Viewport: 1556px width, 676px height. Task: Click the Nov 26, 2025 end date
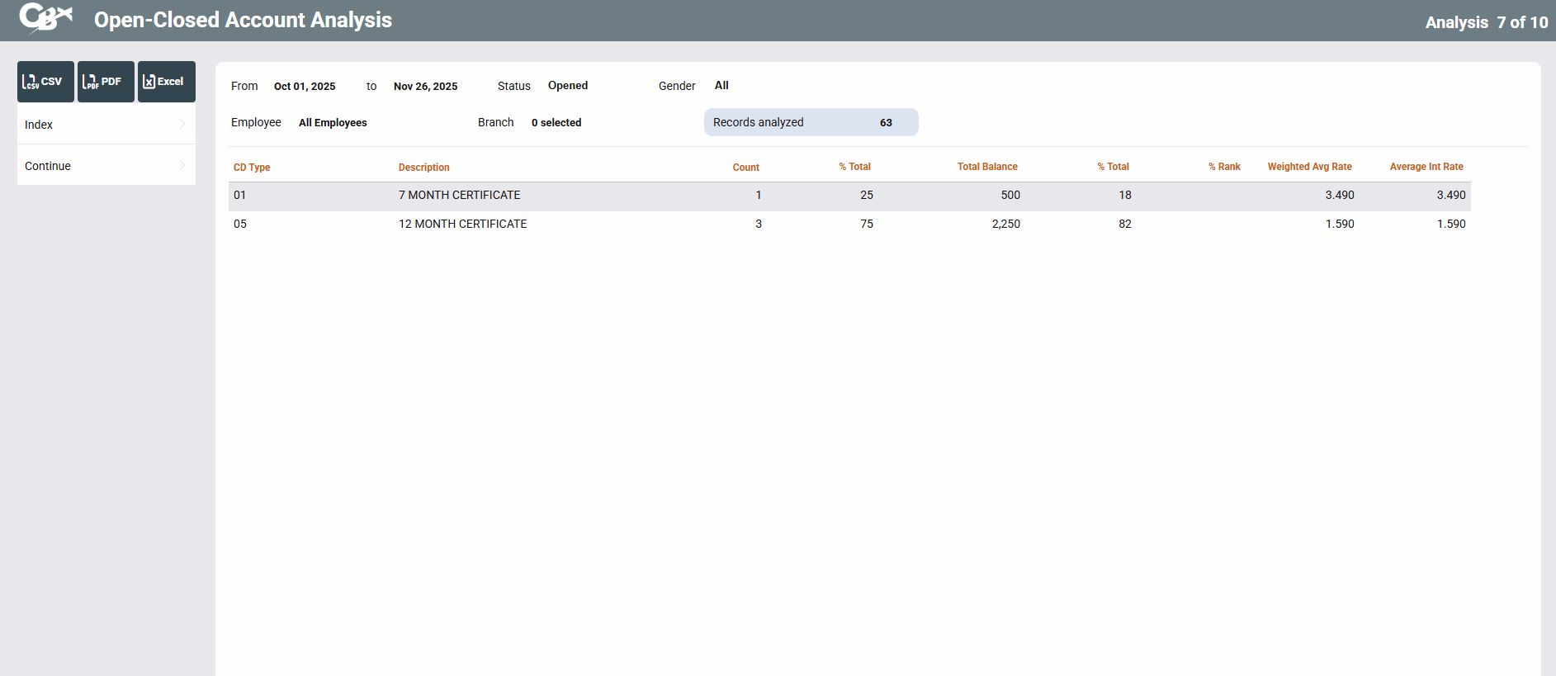(x=425, y=87)
